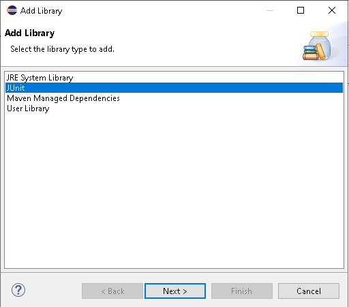Image resolution: width=349 pixels, height=307 pixels.
Task: Click the library jar and books banner icon
Action: tap(316, 46)
